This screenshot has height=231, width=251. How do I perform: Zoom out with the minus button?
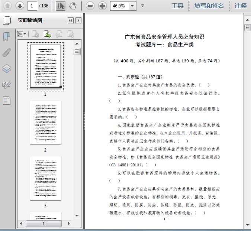click(x=90, y=6)
